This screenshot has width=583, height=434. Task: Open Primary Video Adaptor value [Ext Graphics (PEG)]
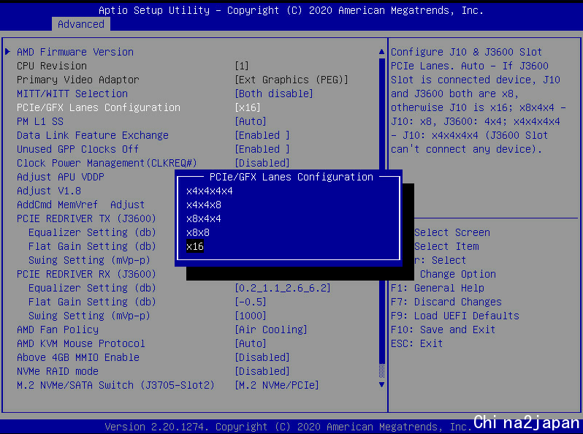[x=291, y=80]
